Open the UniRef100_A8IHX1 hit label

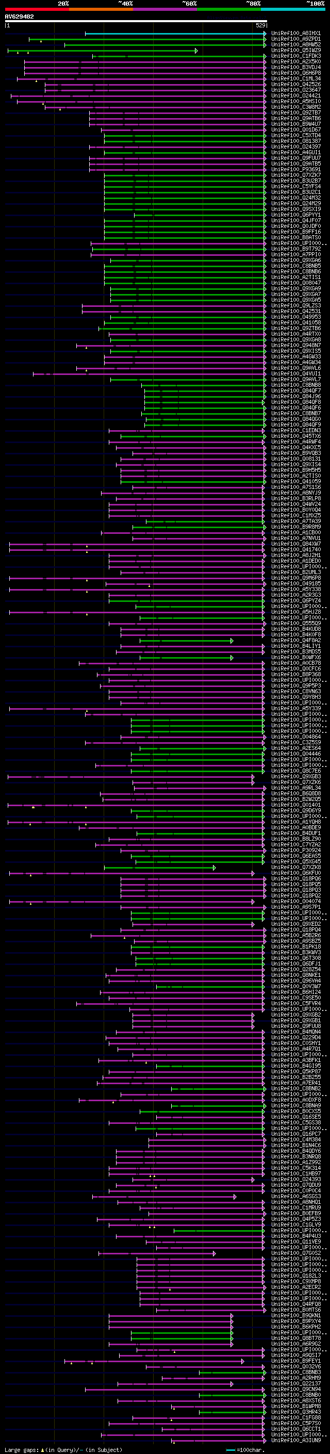(296, 34)
